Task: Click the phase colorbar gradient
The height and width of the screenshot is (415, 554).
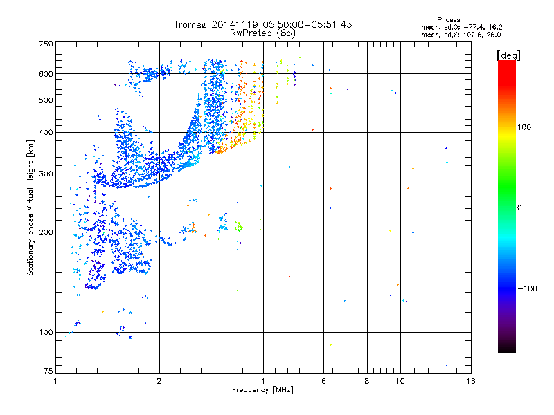Action: click(507, 206)
